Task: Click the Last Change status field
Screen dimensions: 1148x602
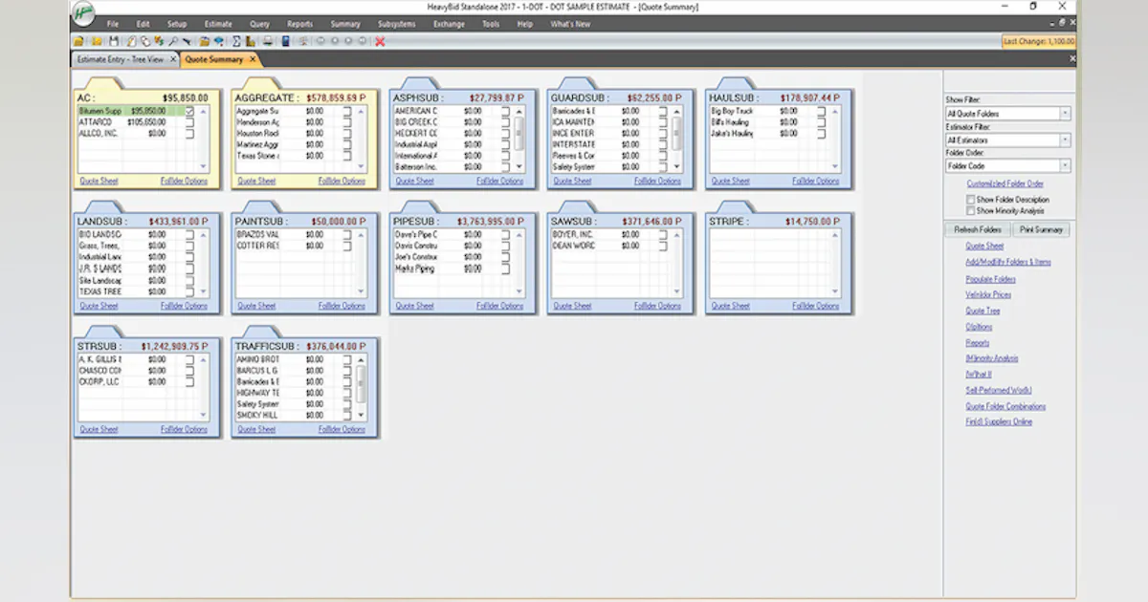Action: pos(1038,41)
